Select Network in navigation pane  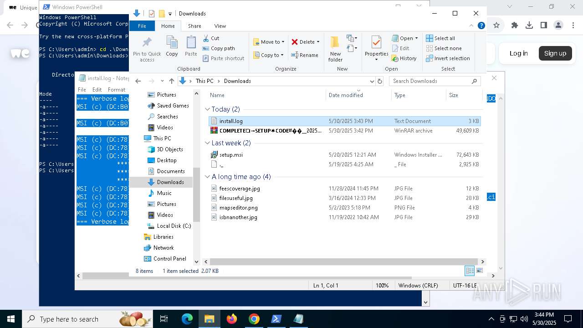[159, 248]
